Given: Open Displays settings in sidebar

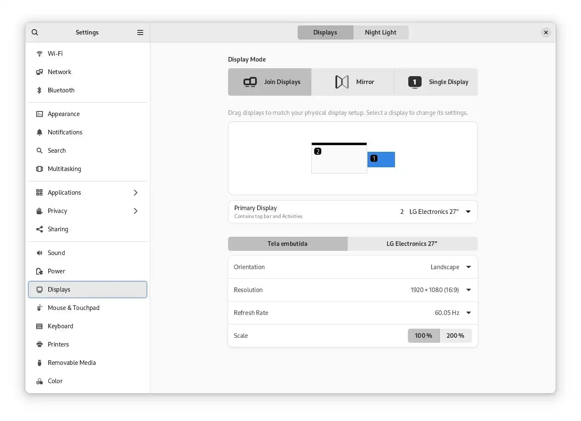Looking at the screenshot, I should pos(87,290).
